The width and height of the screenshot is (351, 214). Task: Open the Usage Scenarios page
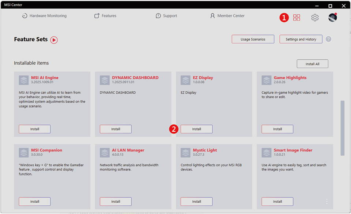(x=253, y=39)
